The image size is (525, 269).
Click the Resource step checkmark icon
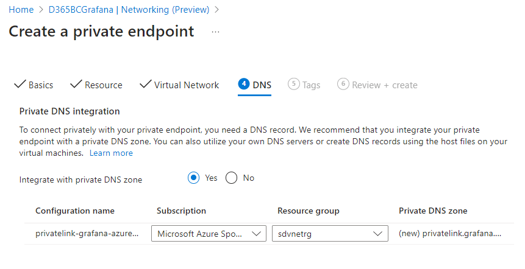76,85
